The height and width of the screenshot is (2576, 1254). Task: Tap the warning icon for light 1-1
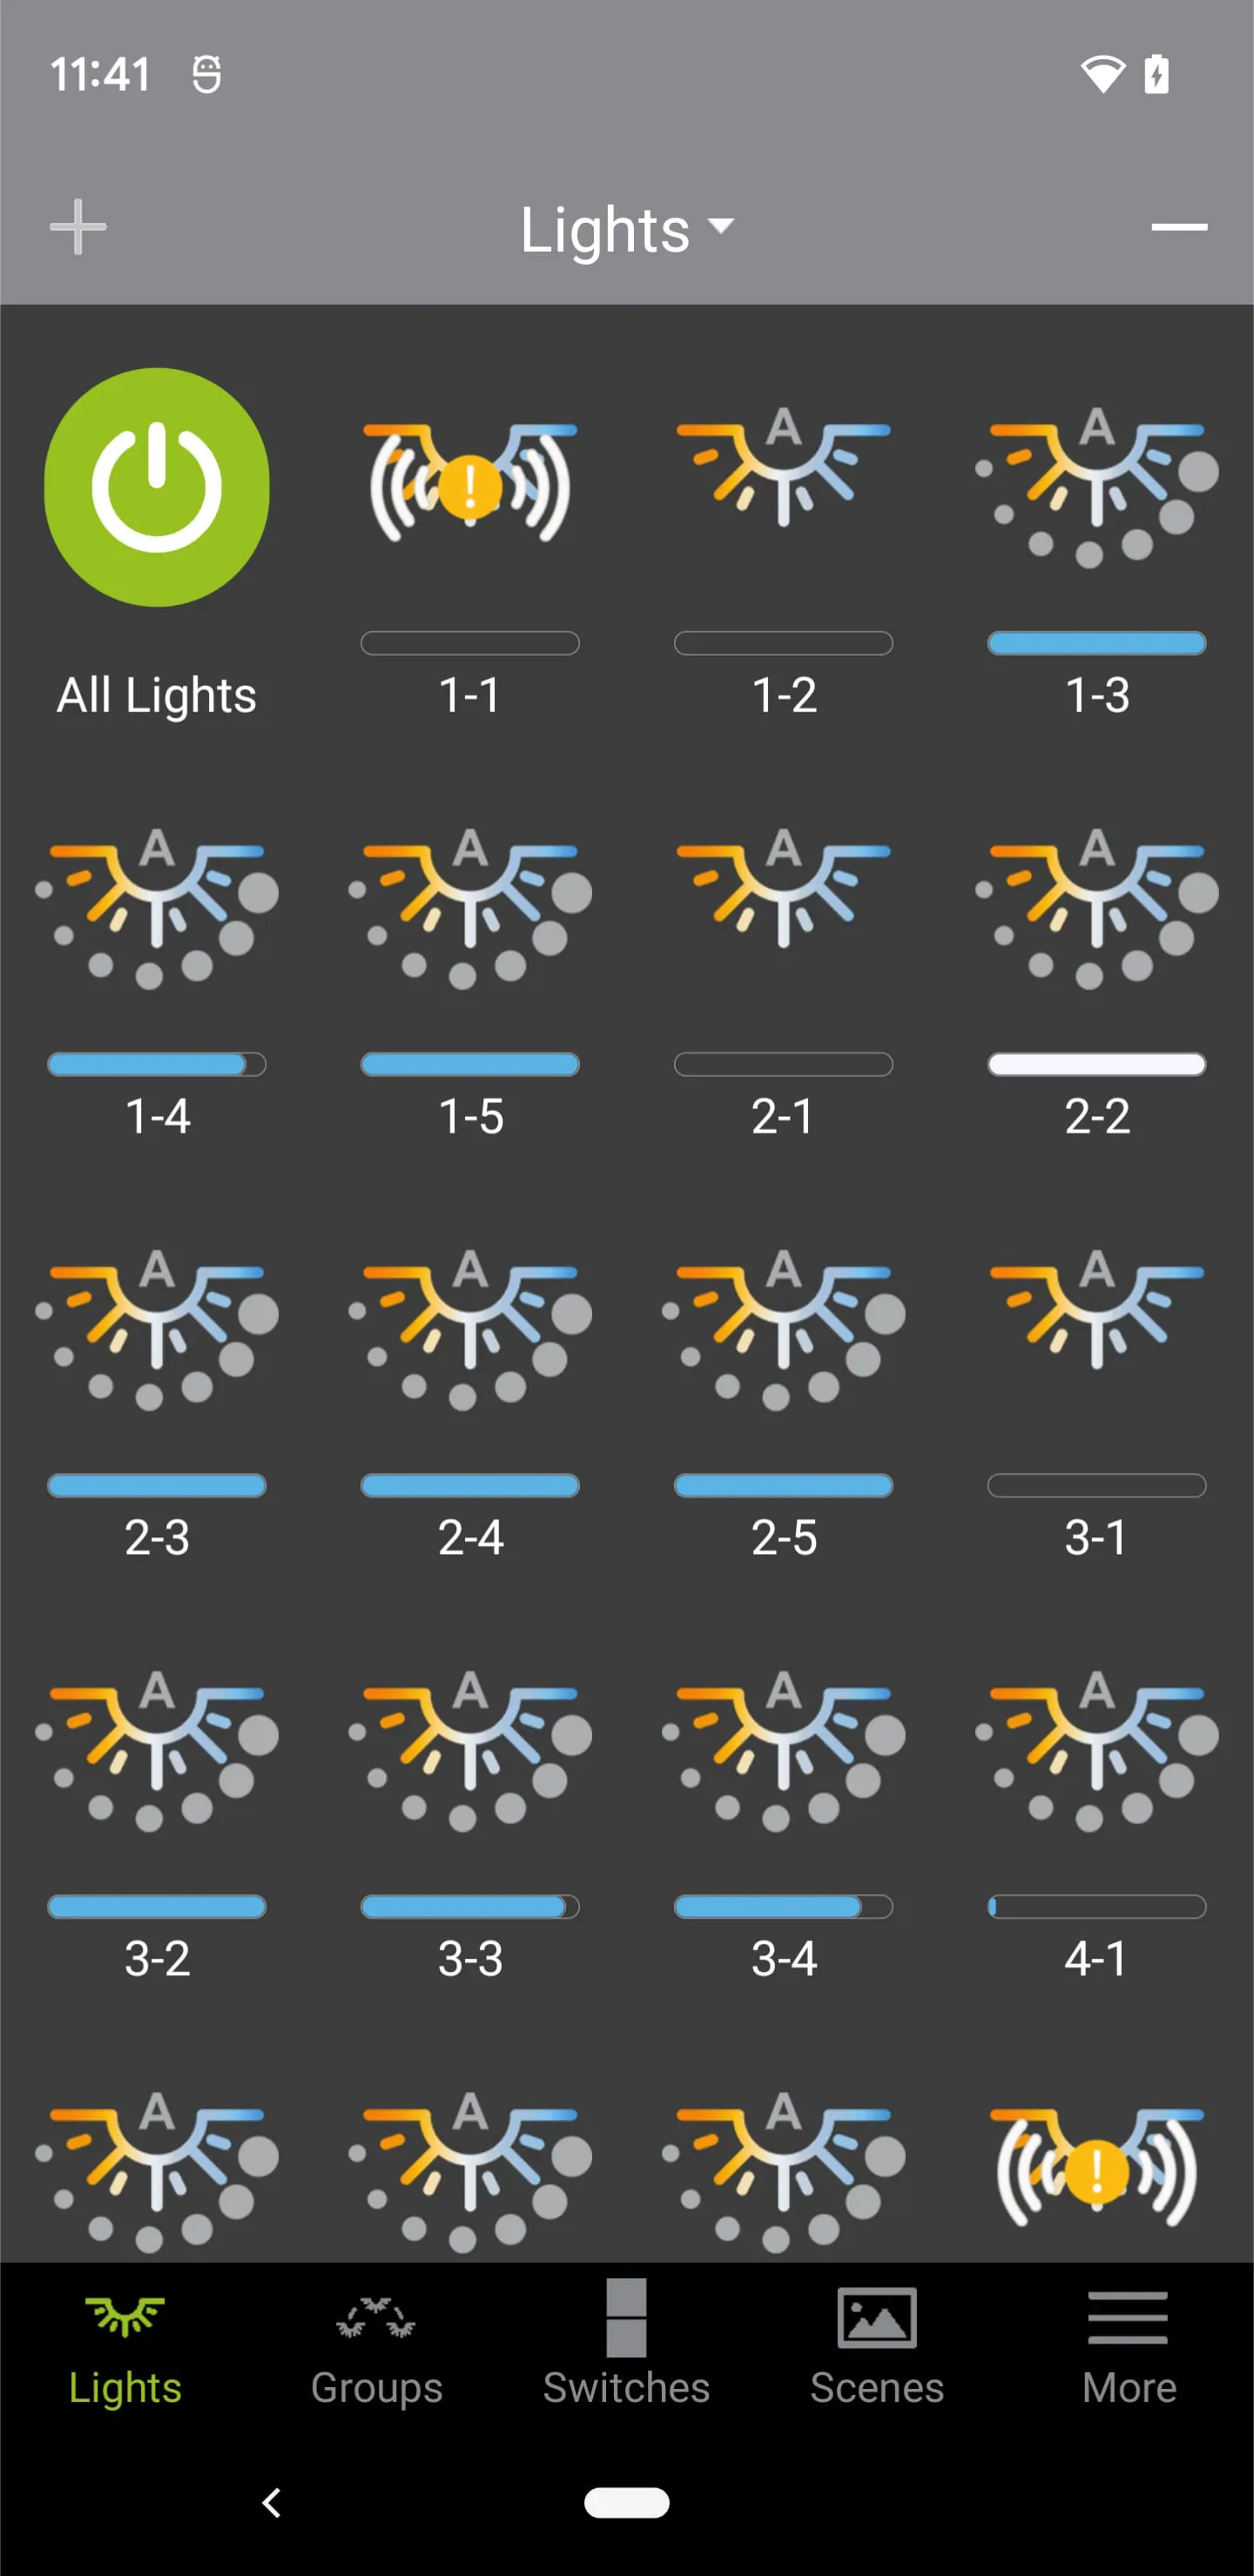click(470, 486)
